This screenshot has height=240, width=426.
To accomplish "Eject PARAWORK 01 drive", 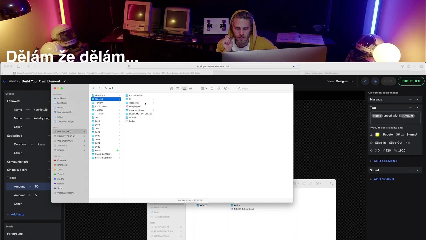I will pos(84,132).
